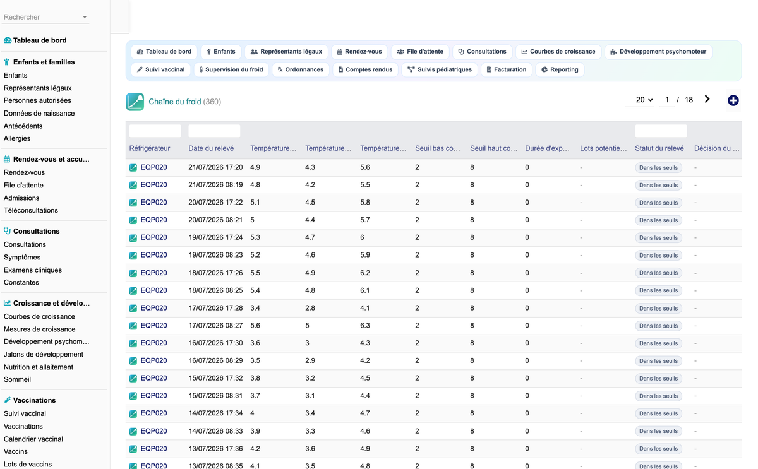758x469 pixels.
Task: Open row icon for 21/07/2026 08:19 reading
Action: [133, 186]
